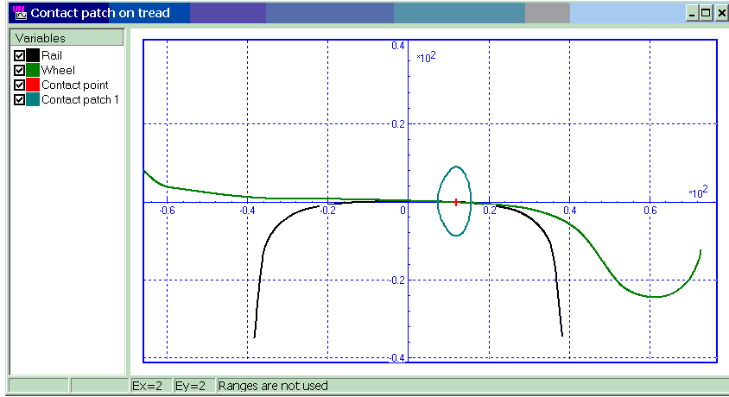This screenshot has height=397, width=729.
Task: Click the teal contact patch ellipse outline
Action: coord(454,201)
